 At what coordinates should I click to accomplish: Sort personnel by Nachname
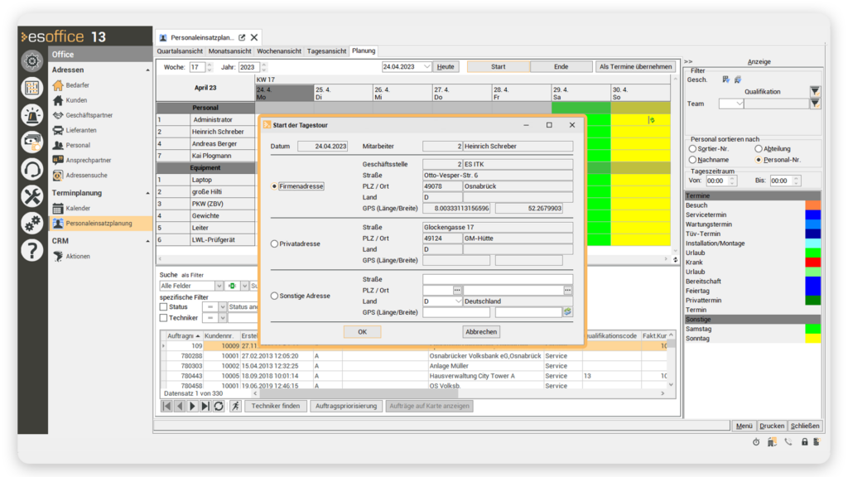click(x=692, y=160)
